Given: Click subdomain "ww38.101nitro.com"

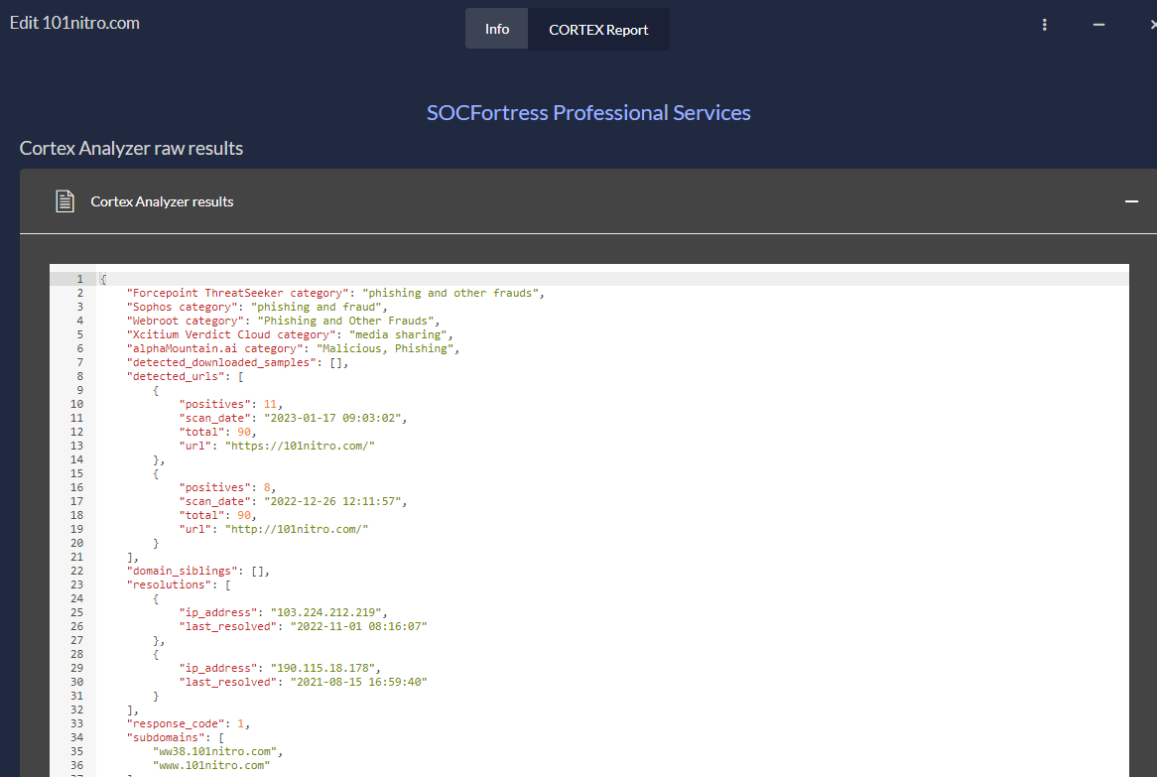Looking at the screenshot, I should click(x=214, y=752).
